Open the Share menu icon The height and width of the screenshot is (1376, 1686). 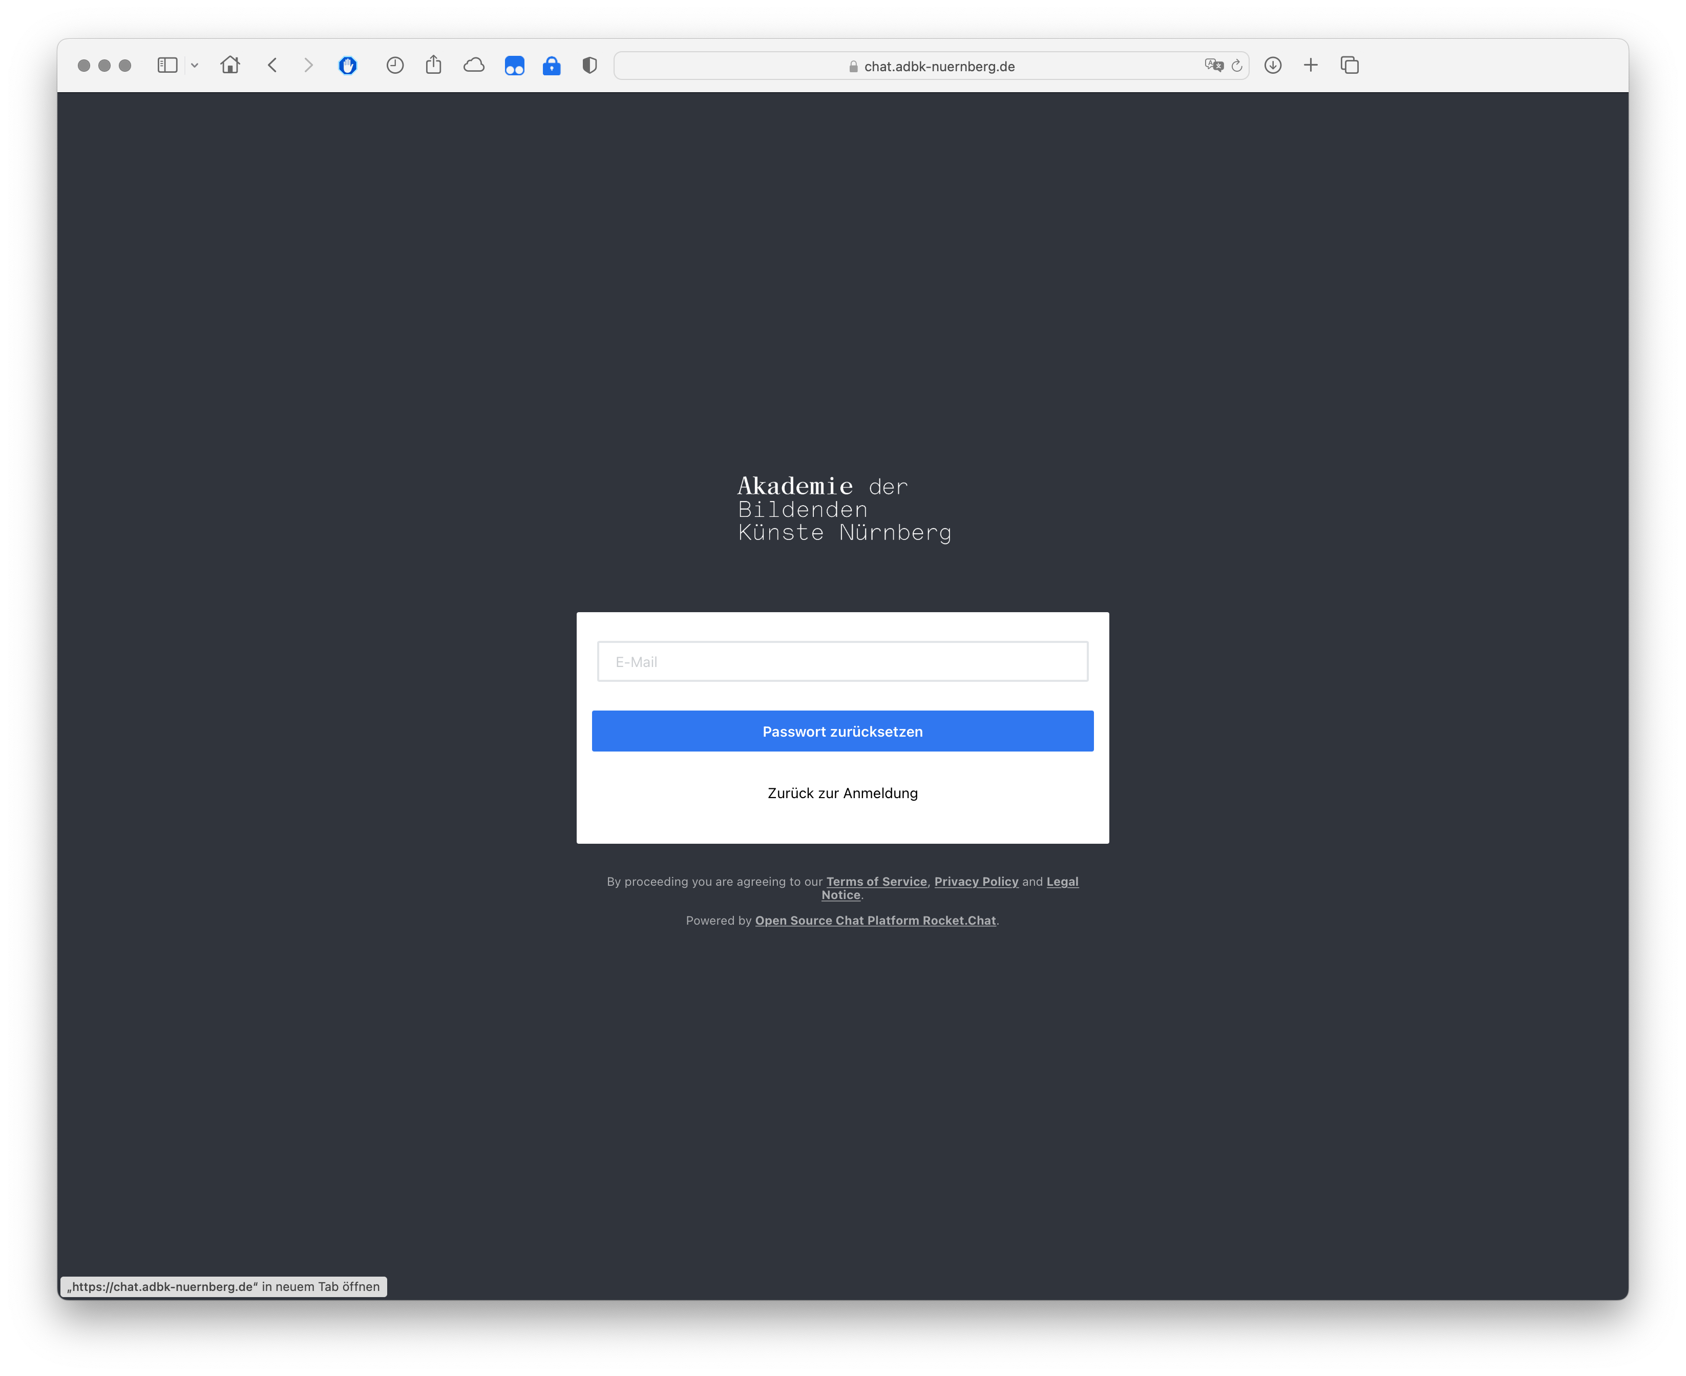point(433,65)
